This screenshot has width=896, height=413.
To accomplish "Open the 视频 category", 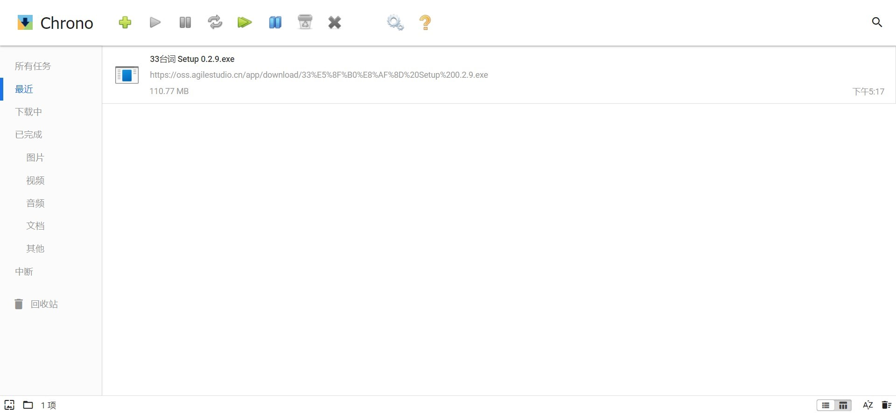I will 35,180.
